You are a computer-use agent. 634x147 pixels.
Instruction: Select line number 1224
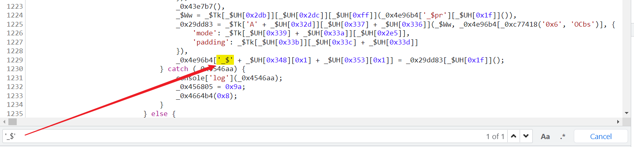(x=15, y=15)
